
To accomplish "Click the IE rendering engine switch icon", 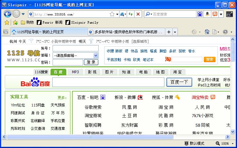I will pos(123,14).
